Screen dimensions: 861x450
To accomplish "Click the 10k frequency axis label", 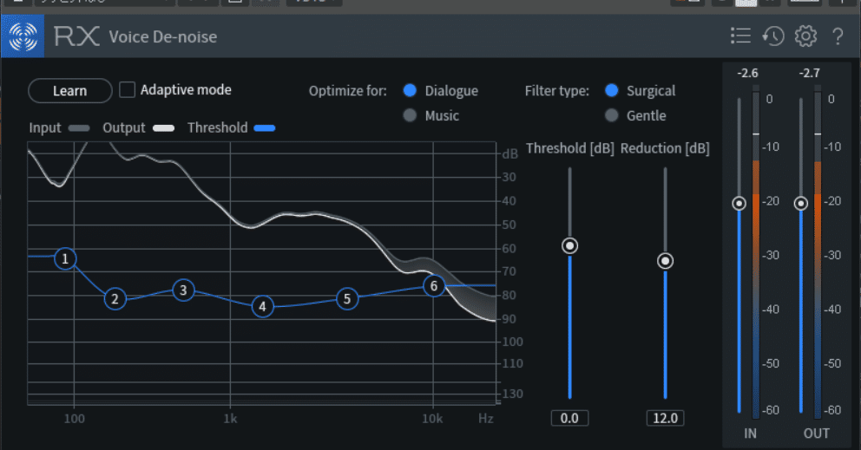I will (x=432, y=419).
